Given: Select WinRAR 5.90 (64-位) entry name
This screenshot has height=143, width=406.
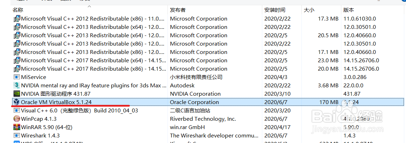Looking at the screenshot, I should [x=47, y=127].
